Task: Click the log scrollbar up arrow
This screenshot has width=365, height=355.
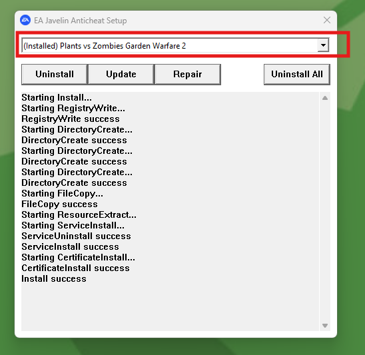Action: click(325, 98)
